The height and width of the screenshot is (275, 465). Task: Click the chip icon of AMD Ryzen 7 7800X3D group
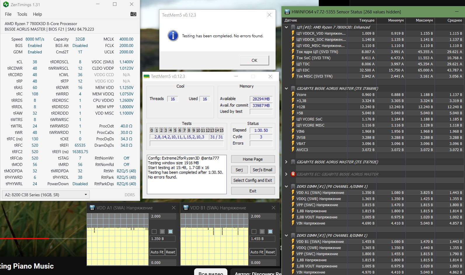click(293, 27)
